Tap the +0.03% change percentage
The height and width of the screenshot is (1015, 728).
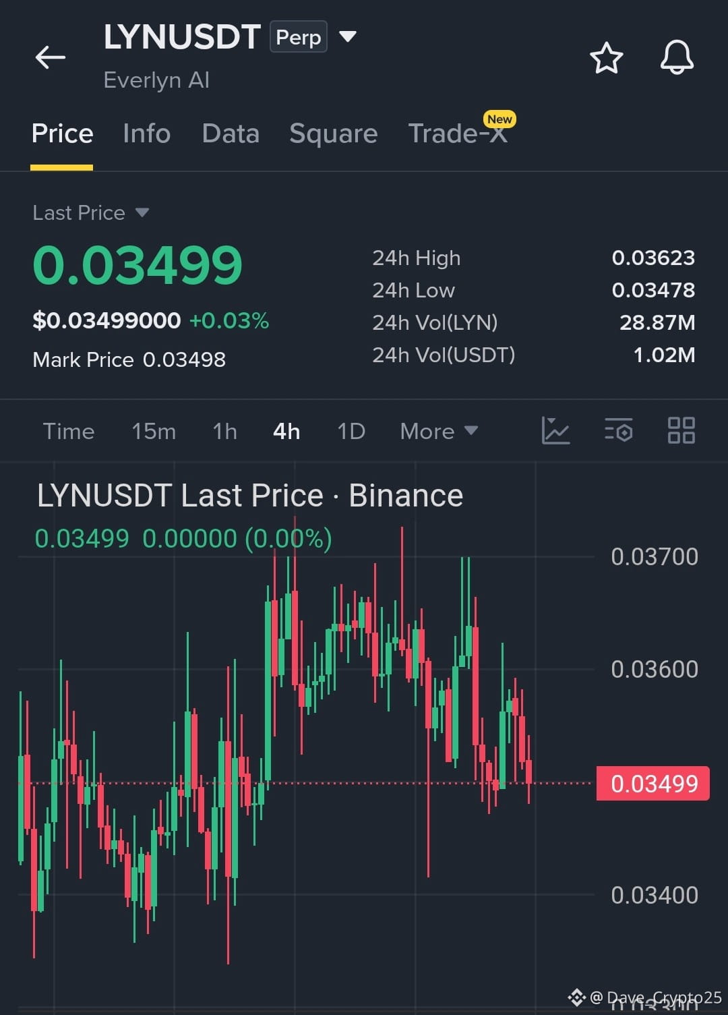229,320
